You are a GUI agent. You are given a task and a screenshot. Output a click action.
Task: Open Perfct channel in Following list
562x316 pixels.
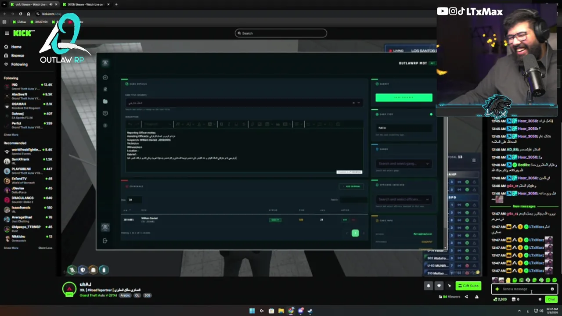[28, 125]
